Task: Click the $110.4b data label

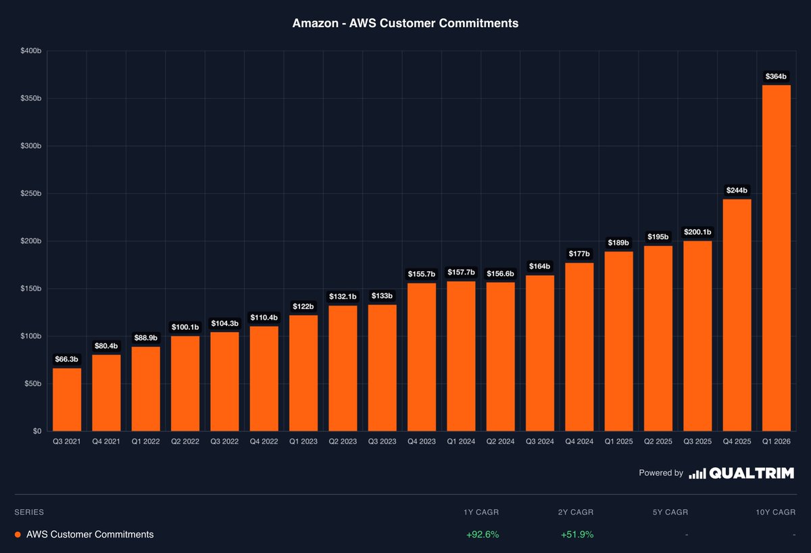Action: [264, 318]
